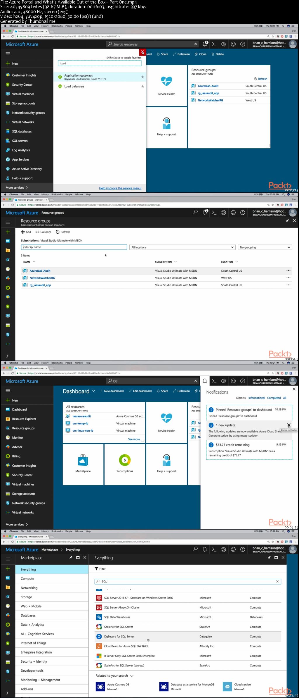The width and height of the screenshot is (299, 698).
Task: Click the "Search resources" box
Action: tap(152, 44)
